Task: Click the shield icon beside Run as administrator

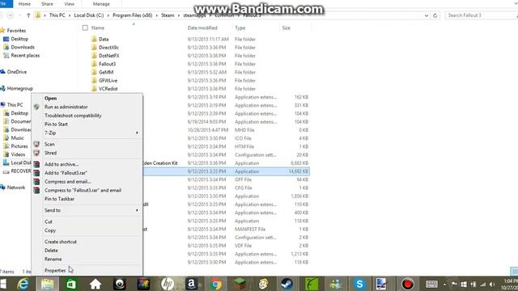Action: pyautogui.click(x=36, y=107)
